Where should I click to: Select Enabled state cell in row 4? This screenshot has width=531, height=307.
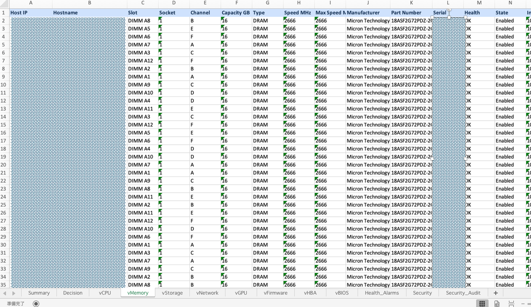[510, 36]
